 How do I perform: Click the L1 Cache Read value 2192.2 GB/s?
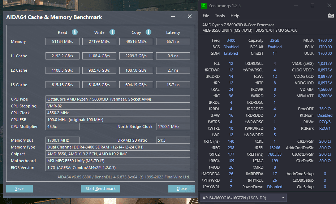coord(63,56)
